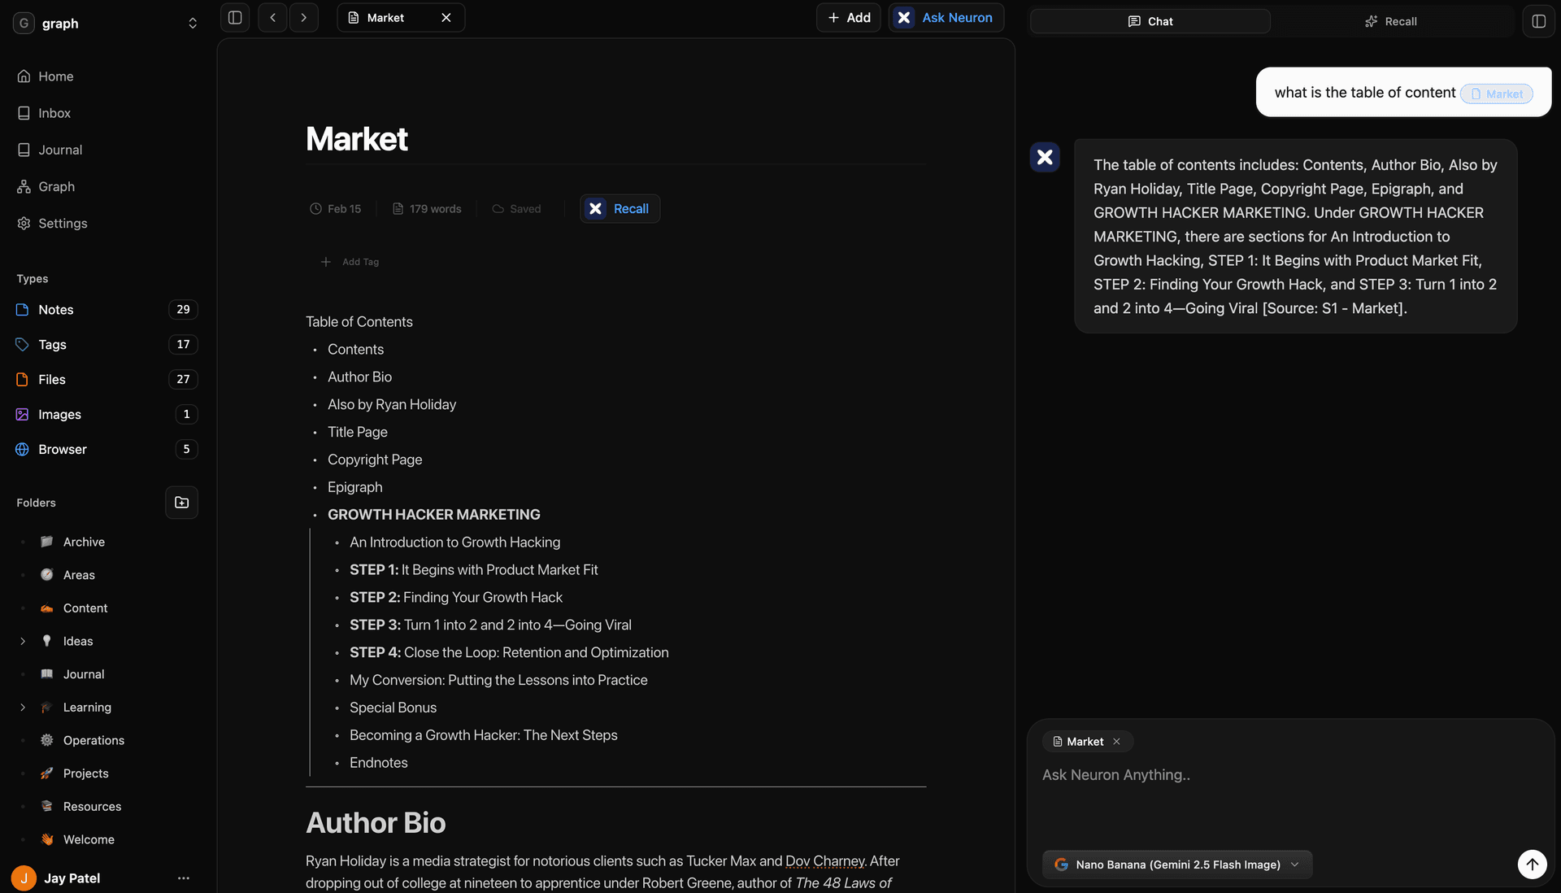The width and height of the screenshot is (1561, 893).
Task: Close the Market tab
Action: (x=446, y=17)
